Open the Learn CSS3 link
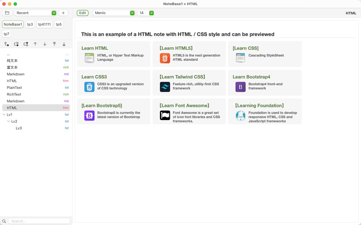 pos(94,77)
